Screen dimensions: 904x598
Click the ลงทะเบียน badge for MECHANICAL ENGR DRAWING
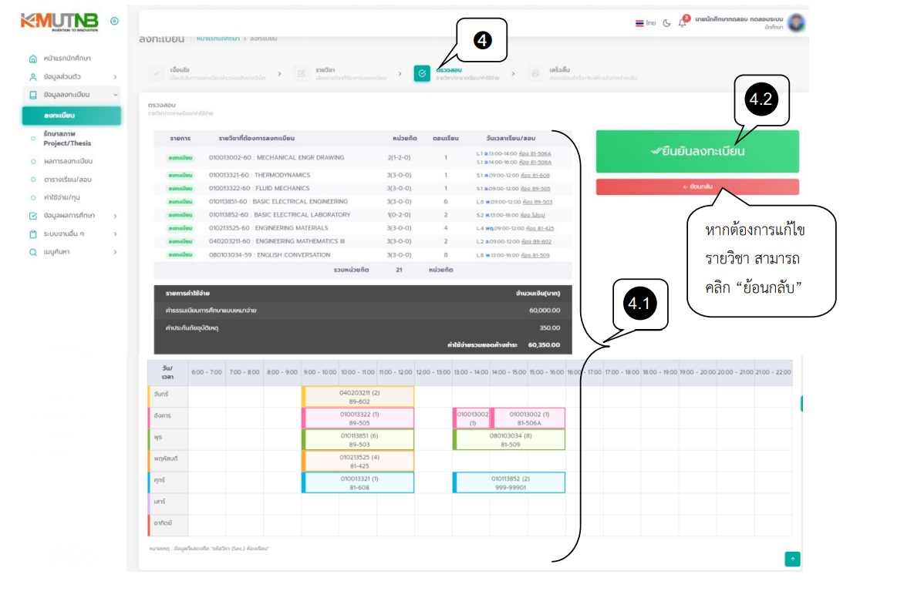180,158
